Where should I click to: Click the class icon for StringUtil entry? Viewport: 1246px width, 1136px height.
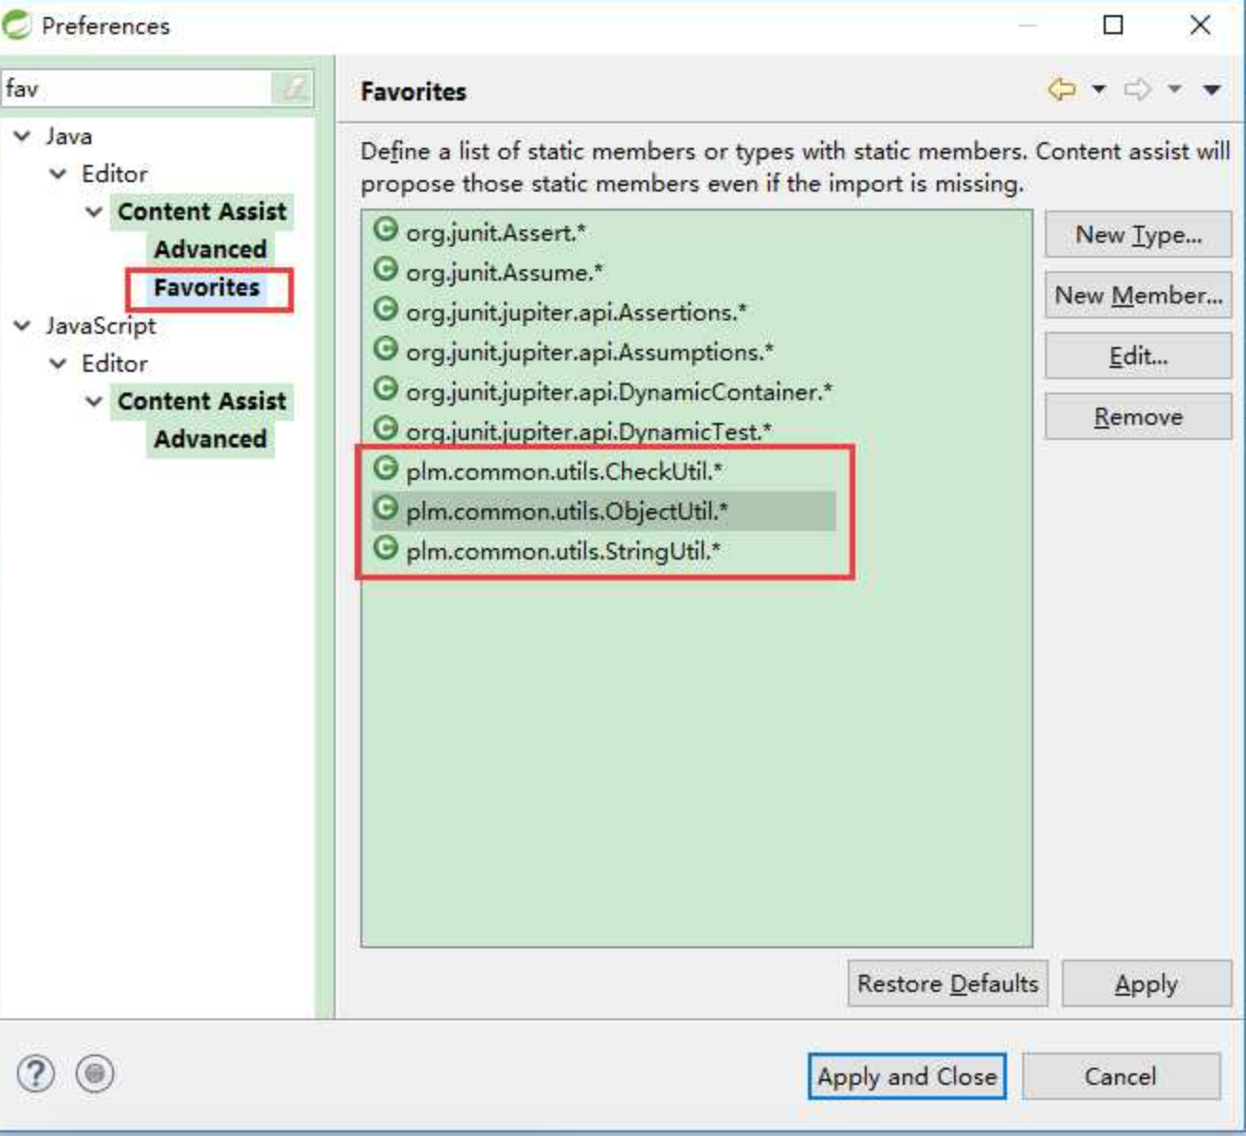tap(385, 548)
